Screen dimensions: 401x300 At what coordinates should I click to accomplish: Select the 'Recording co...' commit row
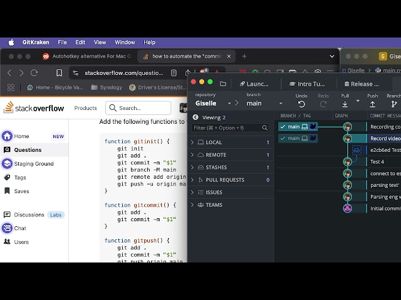click(x=385, y=127)
